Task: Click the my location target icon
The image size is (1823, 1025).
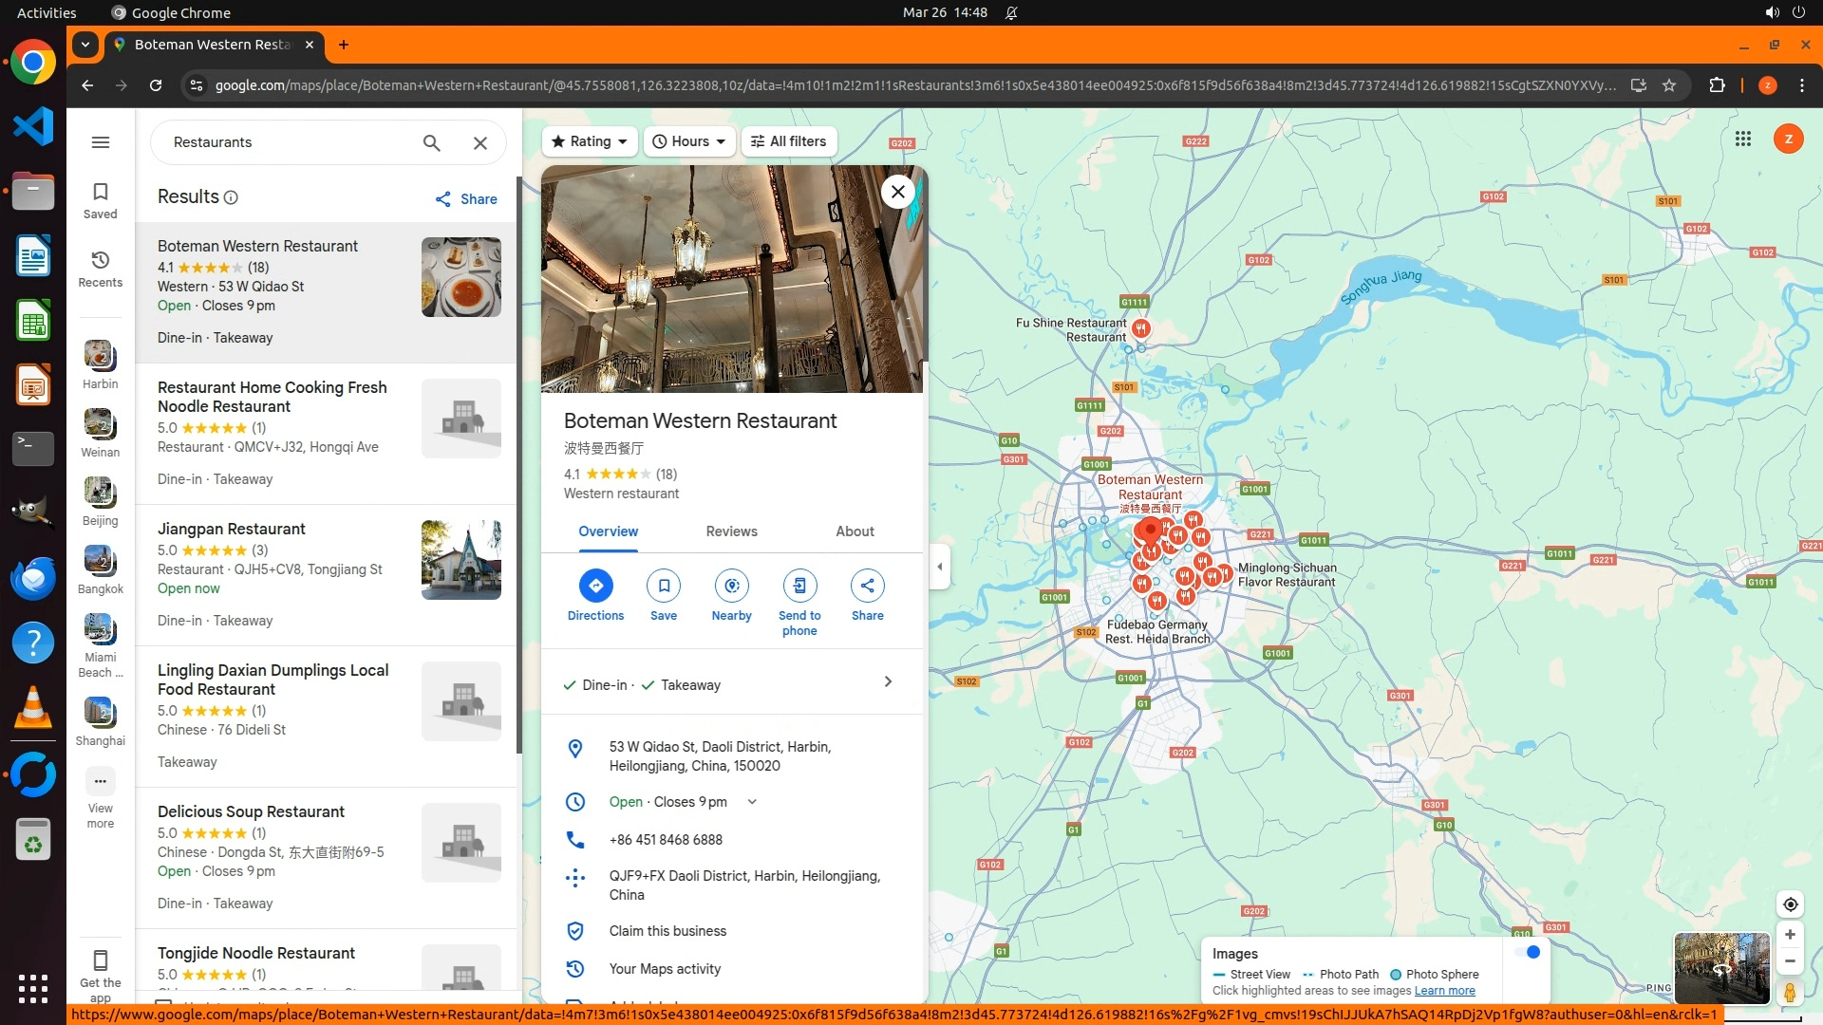Action: [x=1790, y=904]
